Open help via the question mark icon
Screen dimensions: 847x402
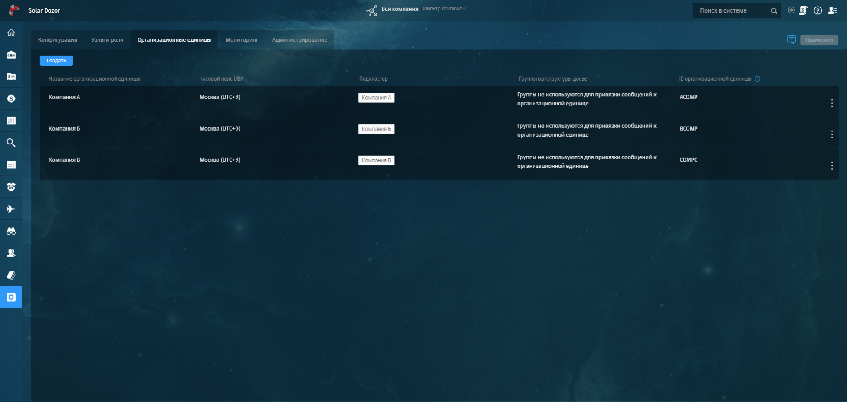click(818, 10)
